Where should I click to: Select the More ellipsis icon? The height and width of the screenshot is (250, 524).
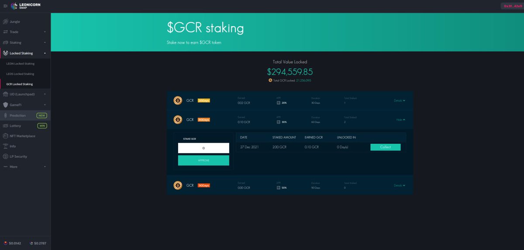[6, 167]
